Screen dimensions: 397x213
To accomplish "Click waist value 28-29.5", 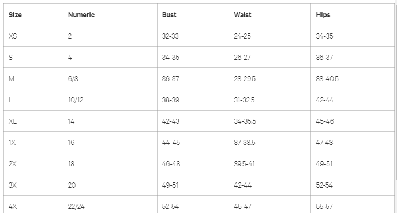I will [245, 79].
